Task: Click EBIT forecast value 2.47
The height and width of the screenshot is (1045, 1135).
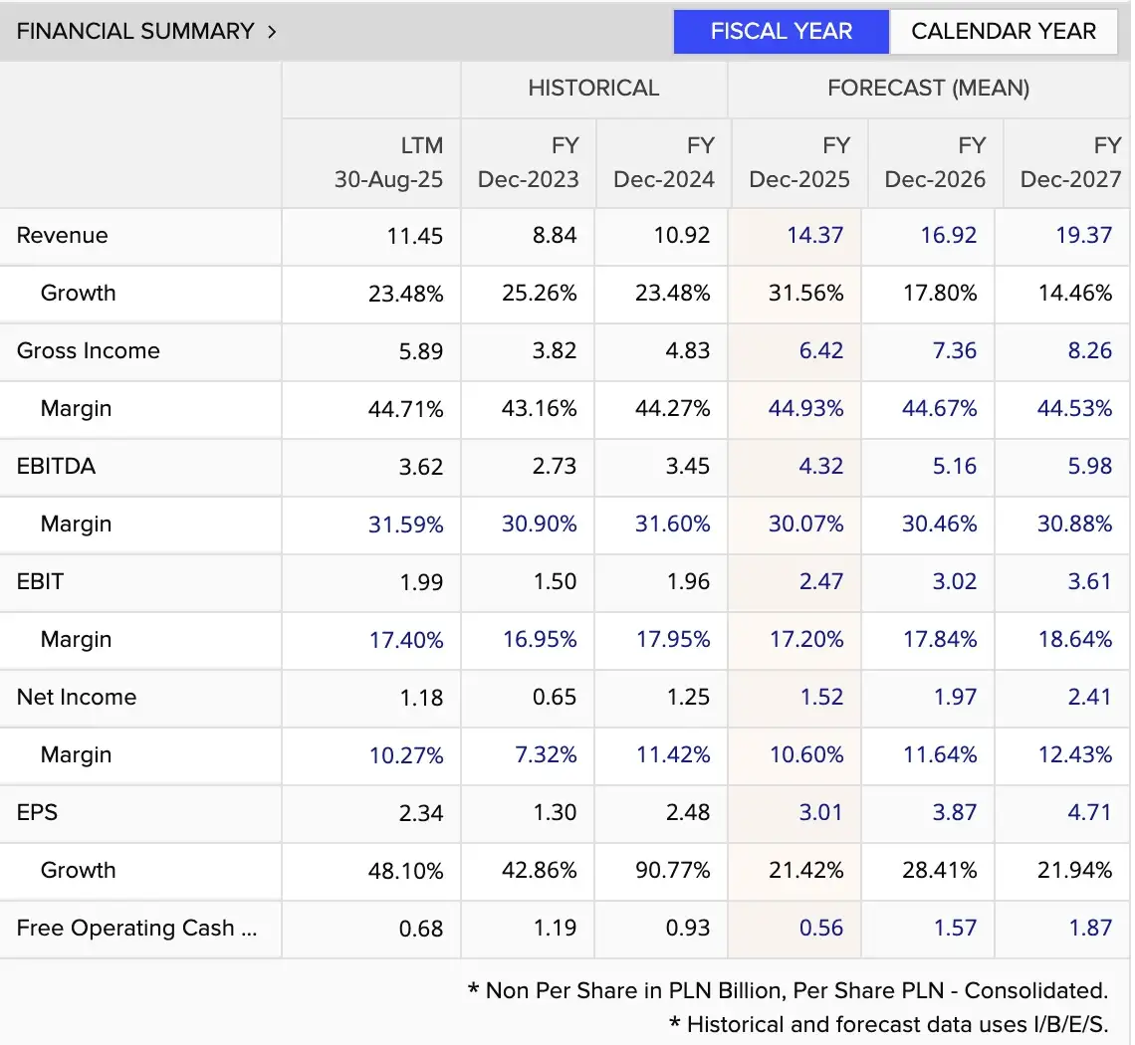Action: 820,582
